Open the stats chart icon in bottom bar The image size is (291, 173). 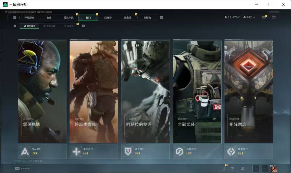(x=223, y=168)
